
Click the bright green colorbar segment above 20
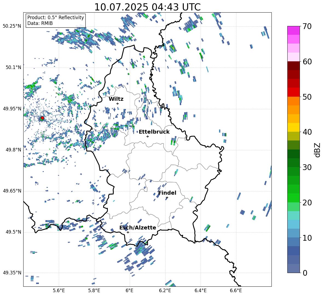pyautogui.click(x=294, y=198)
